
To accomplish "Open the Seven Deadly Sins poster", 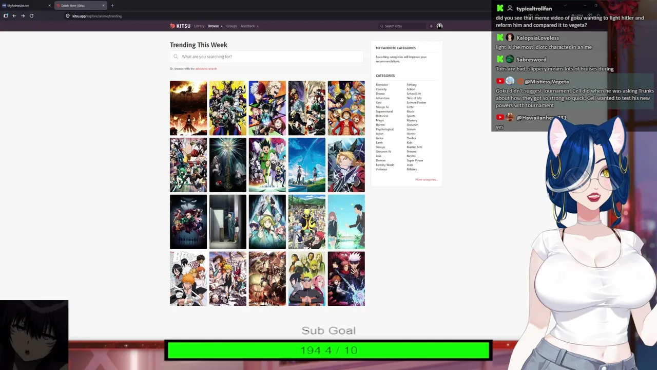I will point(228,279).
